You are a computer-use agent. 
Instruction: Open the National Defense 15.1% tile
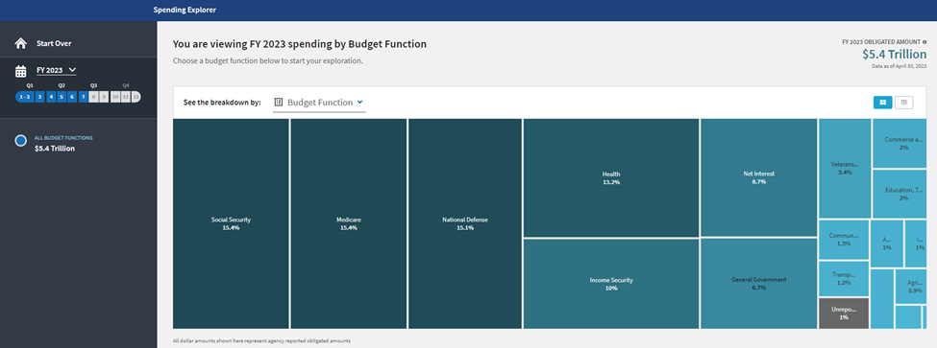(465, 223)
